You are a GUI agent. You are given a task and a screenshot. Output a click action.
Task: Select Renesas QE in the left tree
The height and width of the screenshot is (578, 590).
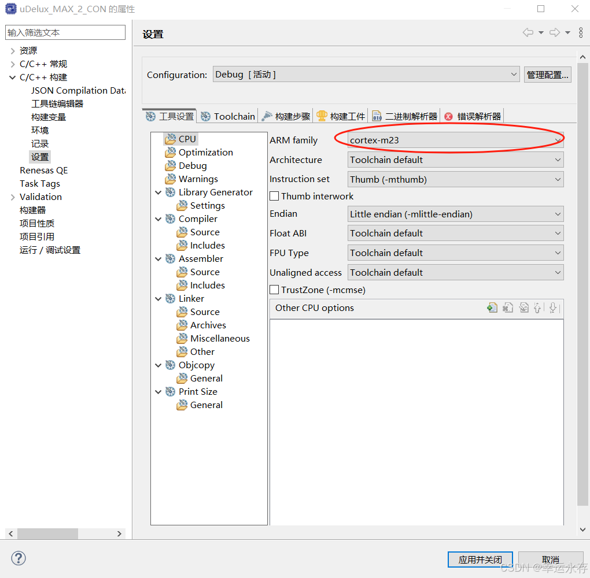point(43,171)
